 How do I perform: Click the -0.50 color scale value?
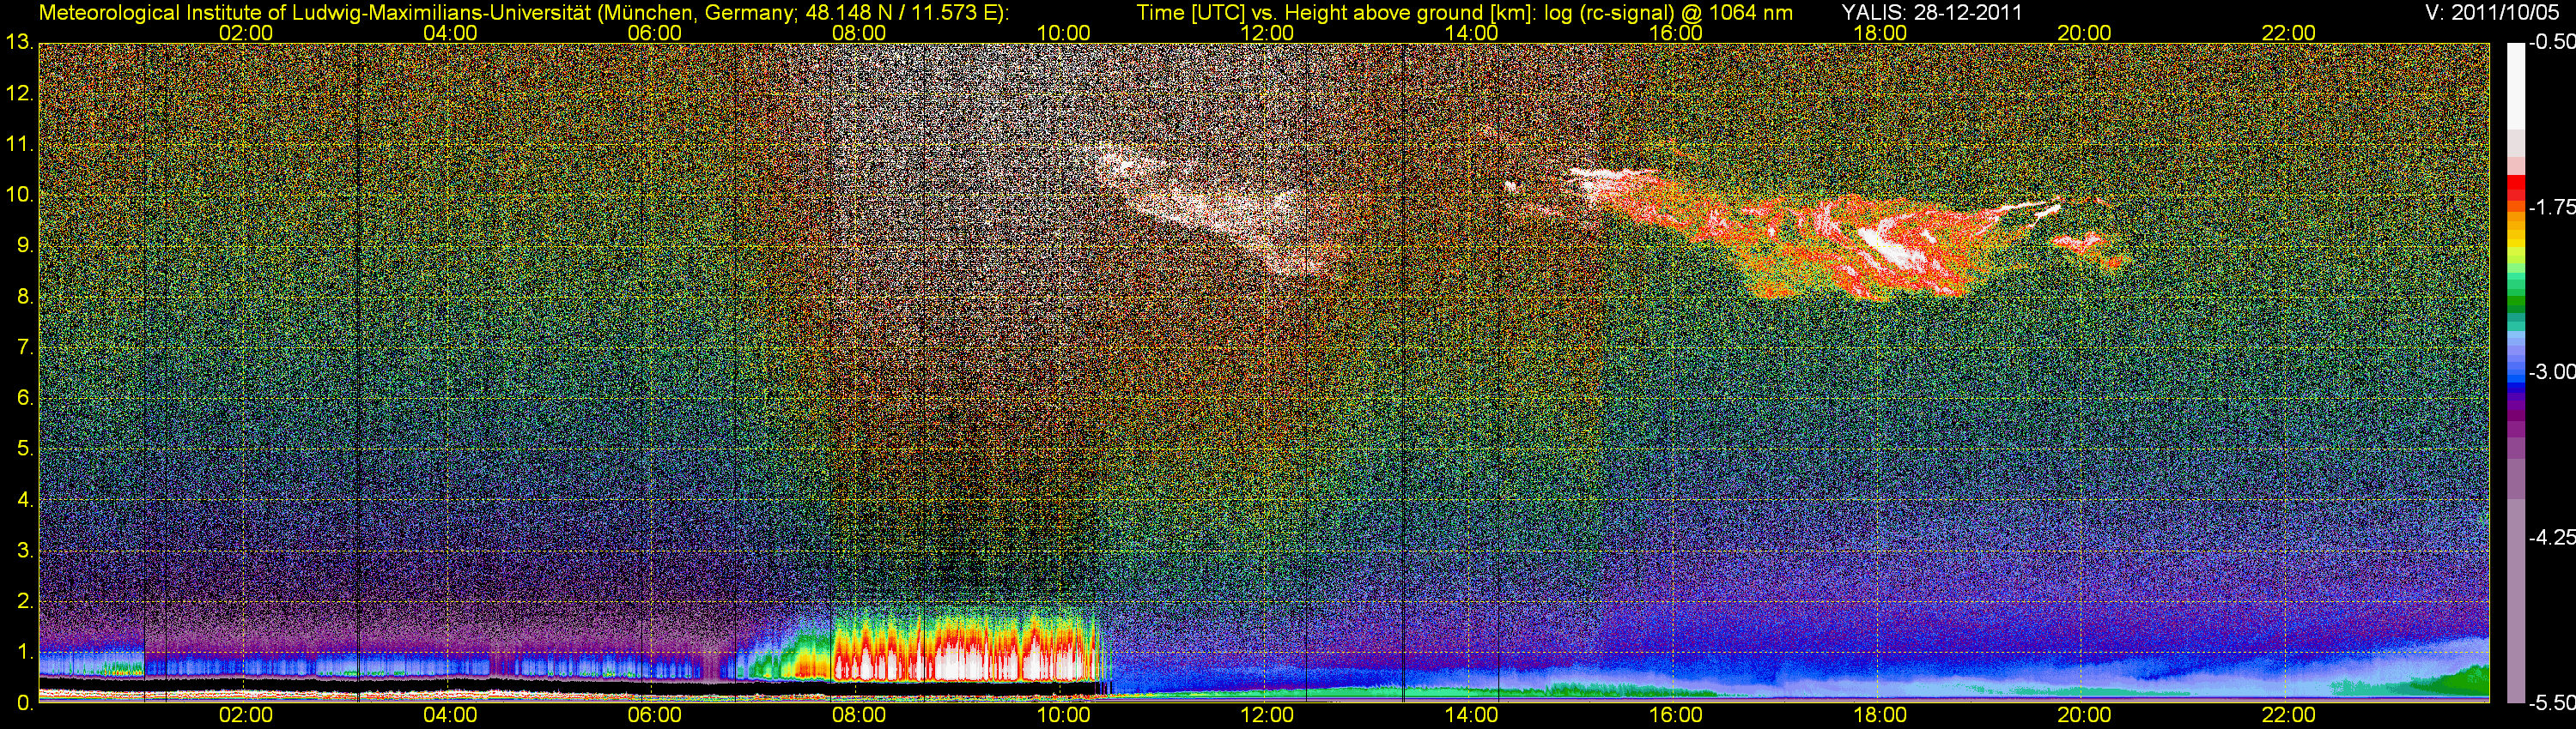2551,43
